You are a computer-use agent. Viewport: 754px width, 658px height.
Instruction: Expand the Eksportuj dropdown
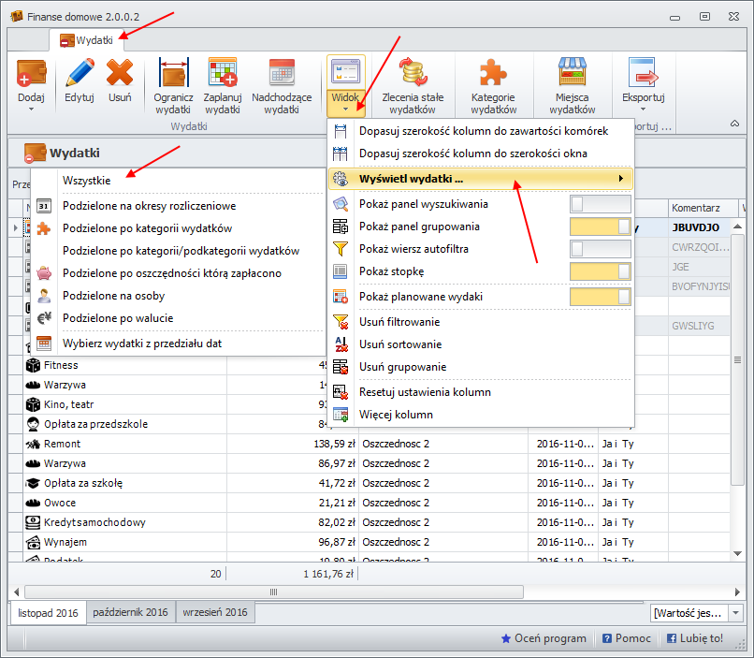pos(644,109)
